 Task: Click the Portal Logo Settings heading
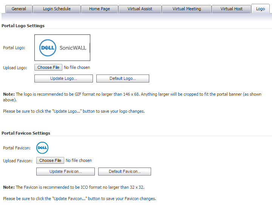tap(23, 26)
